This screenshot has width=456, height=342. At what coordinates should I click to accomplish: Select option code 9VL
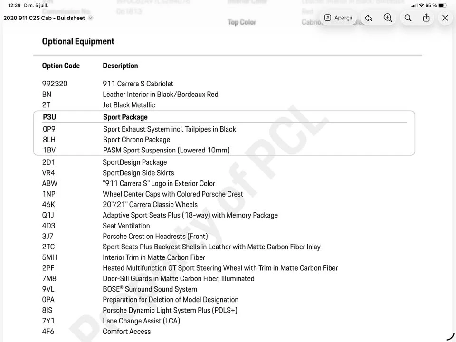[48, 289]
